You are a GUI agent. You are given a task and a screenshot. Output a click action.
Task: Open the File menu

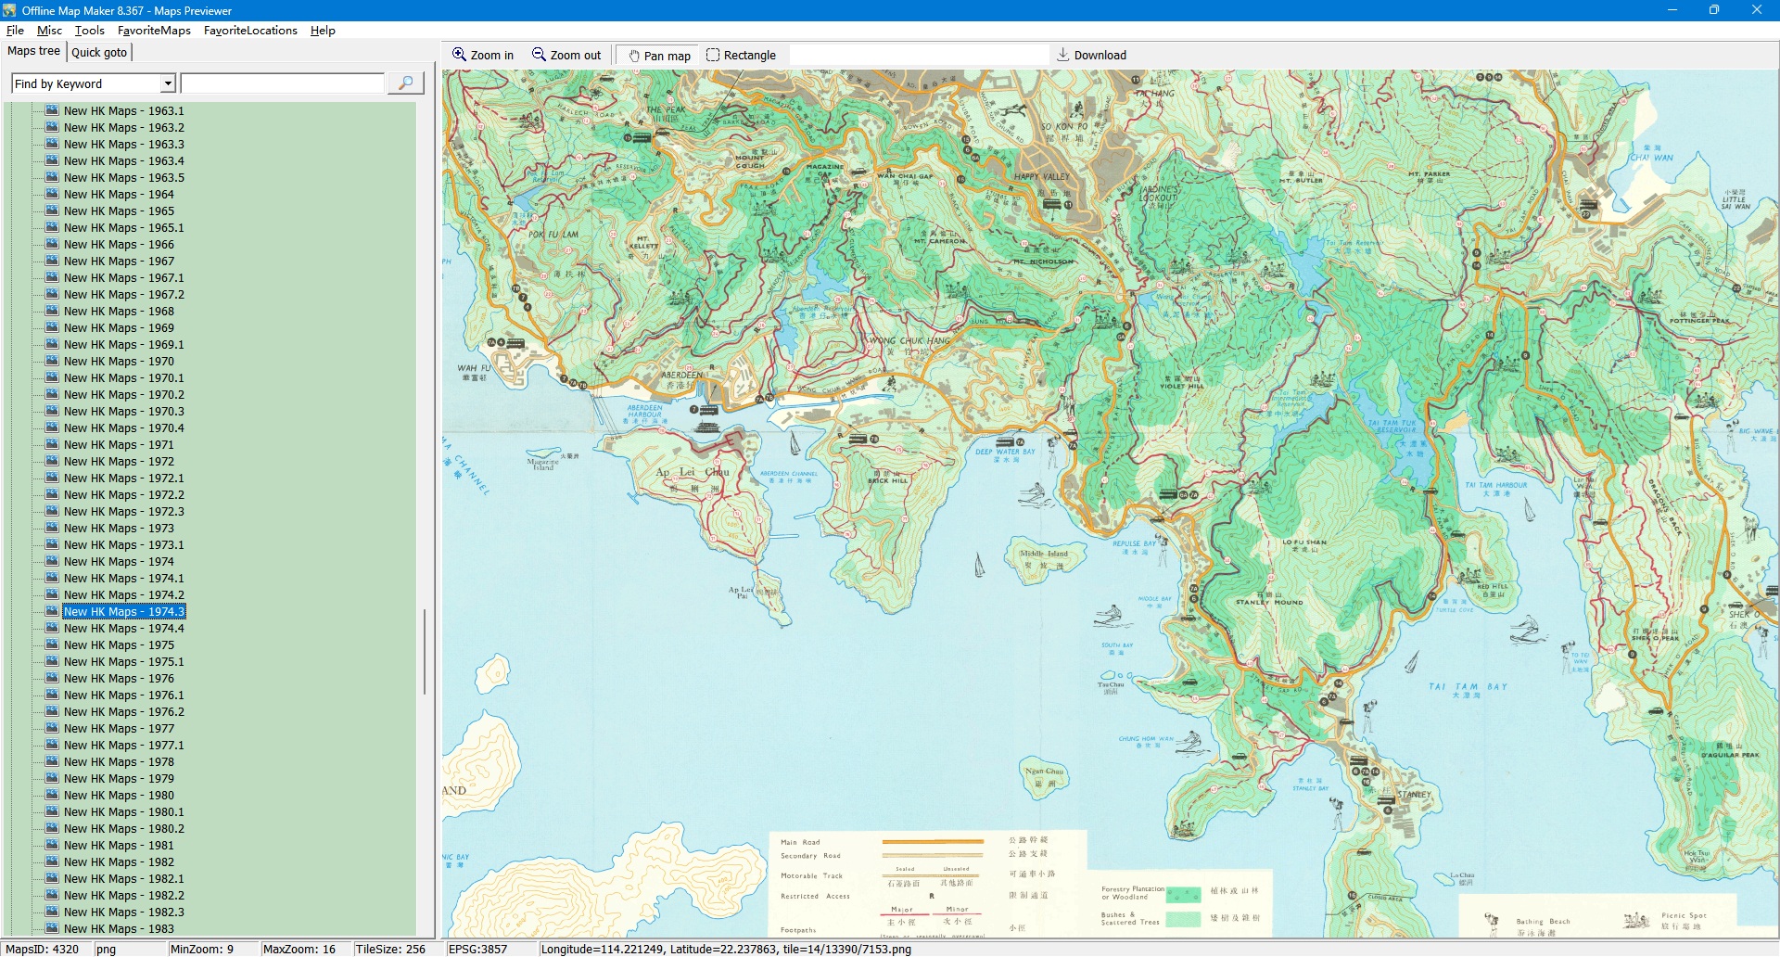(15, 31)
